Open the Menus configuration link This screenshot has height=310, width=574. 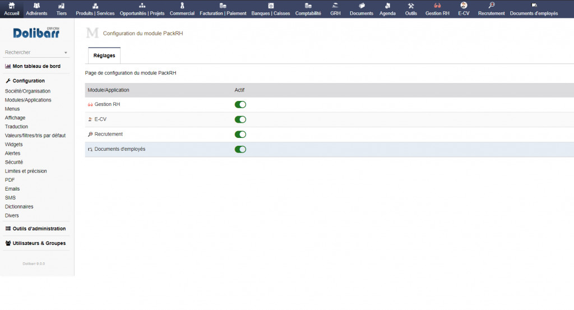point(12,109)
